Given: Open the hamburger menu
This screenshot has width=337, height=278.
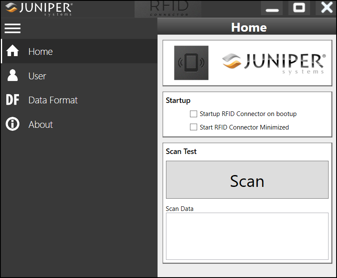Looking at the screenshot, I should pyautogui.click(x=13, y=28).
